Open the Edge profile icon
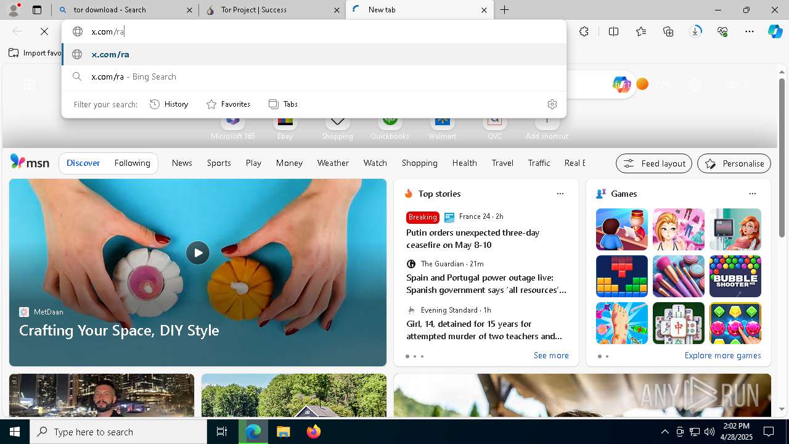 pyautogui.click(x=14, y=10)
